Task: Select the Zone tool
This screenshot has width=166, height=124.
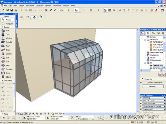Action: [x=7, y=73]
